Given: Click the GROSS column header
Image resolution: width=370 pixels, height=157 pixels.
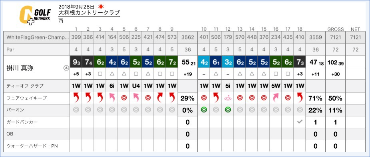Looking at the screenshot, I should tap(335, 29).
